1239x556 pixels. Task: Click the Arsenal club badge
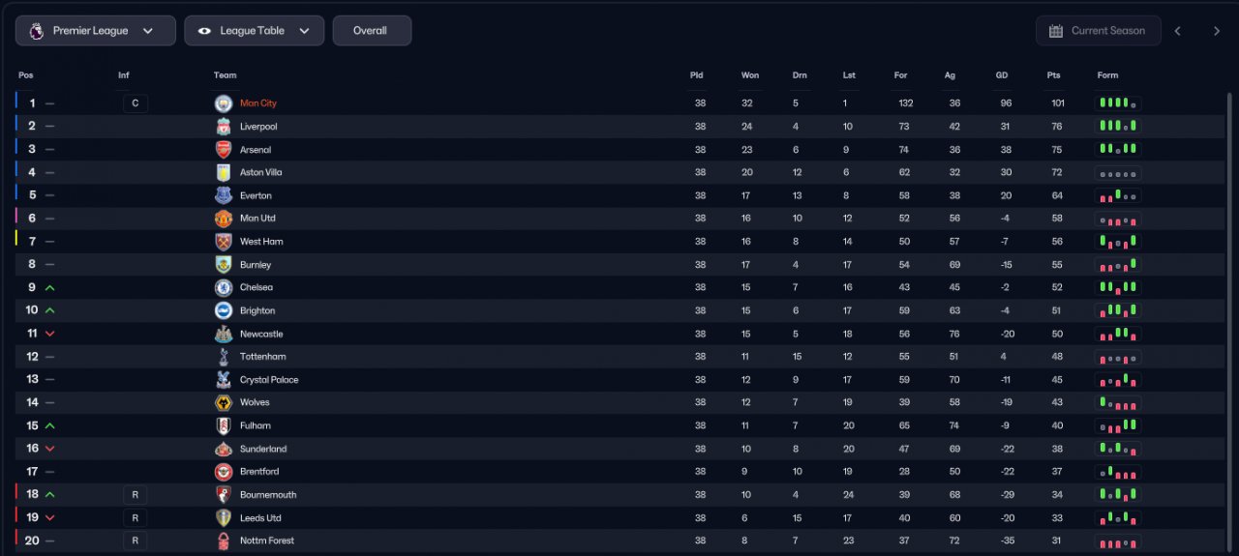pyautogui.click(x=224, y=150)
